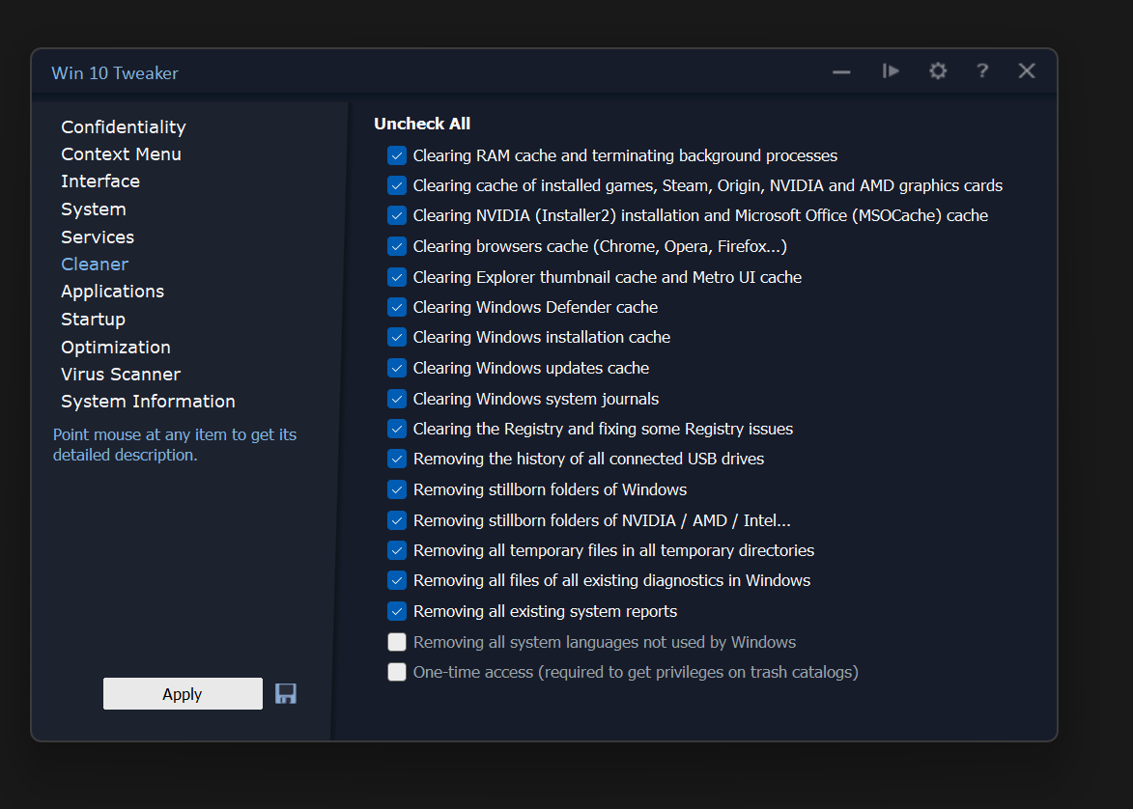
Task: Click the question mark help icon
Action: coord(982,71)
